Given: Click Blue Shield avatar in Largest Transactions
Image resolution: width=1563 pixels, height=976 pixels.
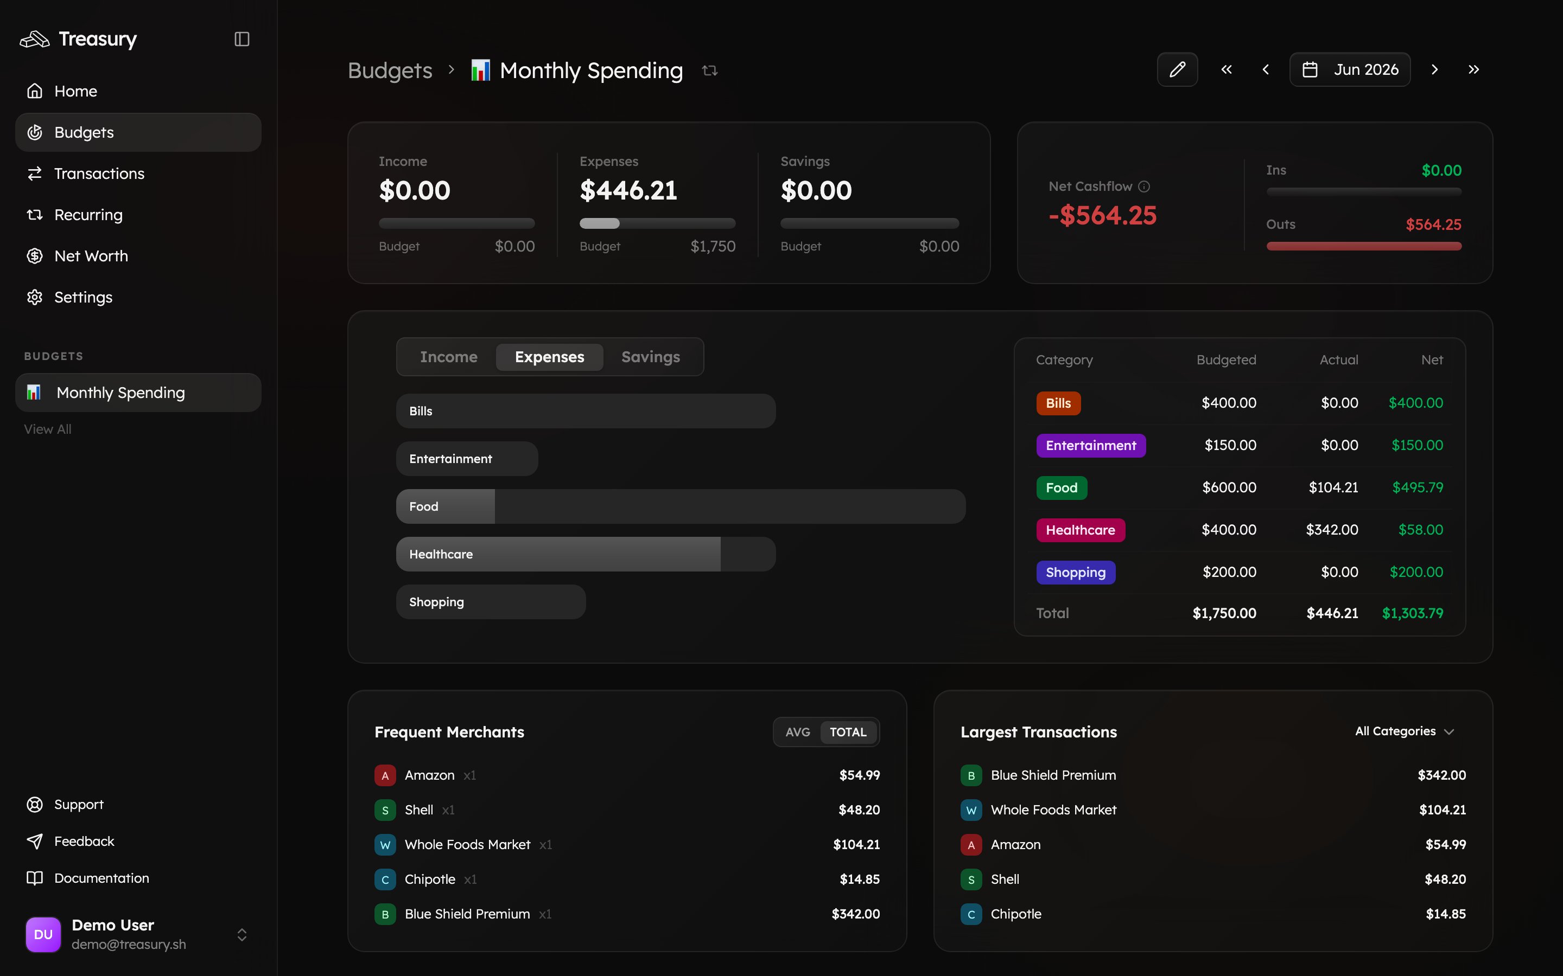Looking at the screenshot, I should tap(971, 775).
